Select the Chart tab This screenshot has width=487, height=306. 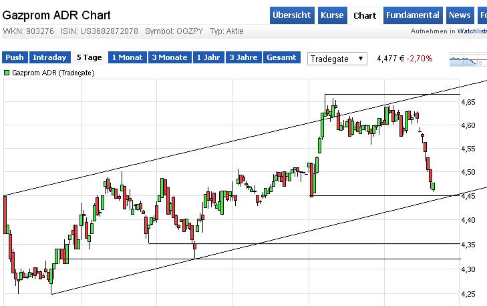[x=365, y=15]
